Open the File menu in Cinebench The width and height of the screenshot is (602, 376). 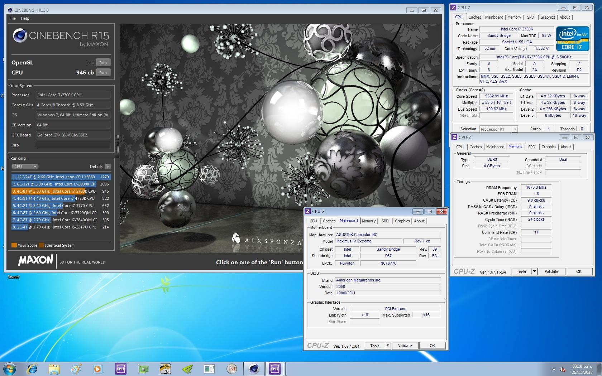click(x=13, y=18)
